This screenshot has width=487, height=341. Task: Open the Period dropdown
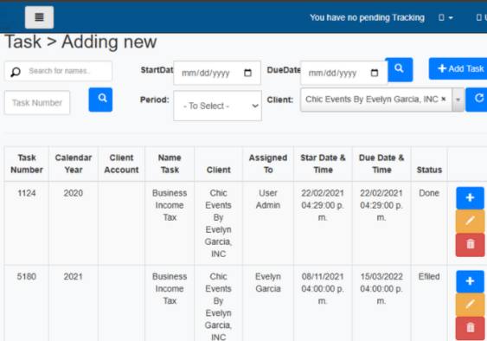tap(217, 106)
